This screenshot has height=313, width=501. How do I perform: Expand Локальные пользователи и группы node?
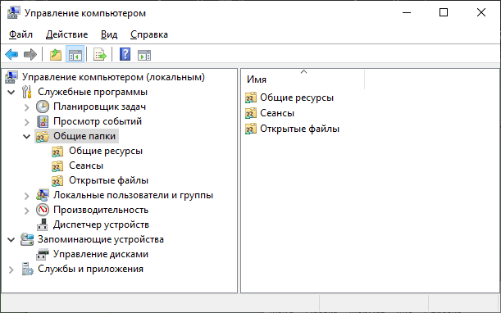[27, 196]
